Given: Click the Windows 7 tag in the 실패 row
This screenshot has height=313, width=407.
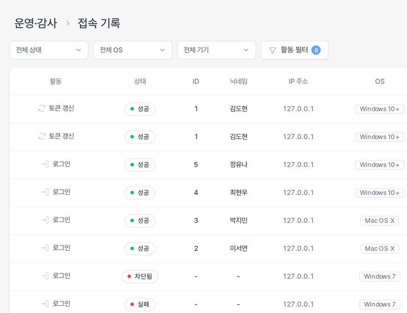Looking at the screenshot, I should 379,304.
